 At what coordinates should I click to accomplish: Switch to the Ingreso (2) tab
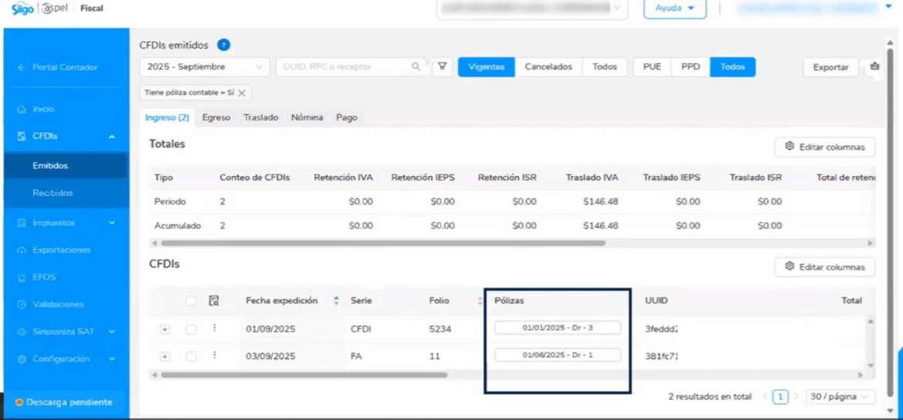[x=167, y=117]
